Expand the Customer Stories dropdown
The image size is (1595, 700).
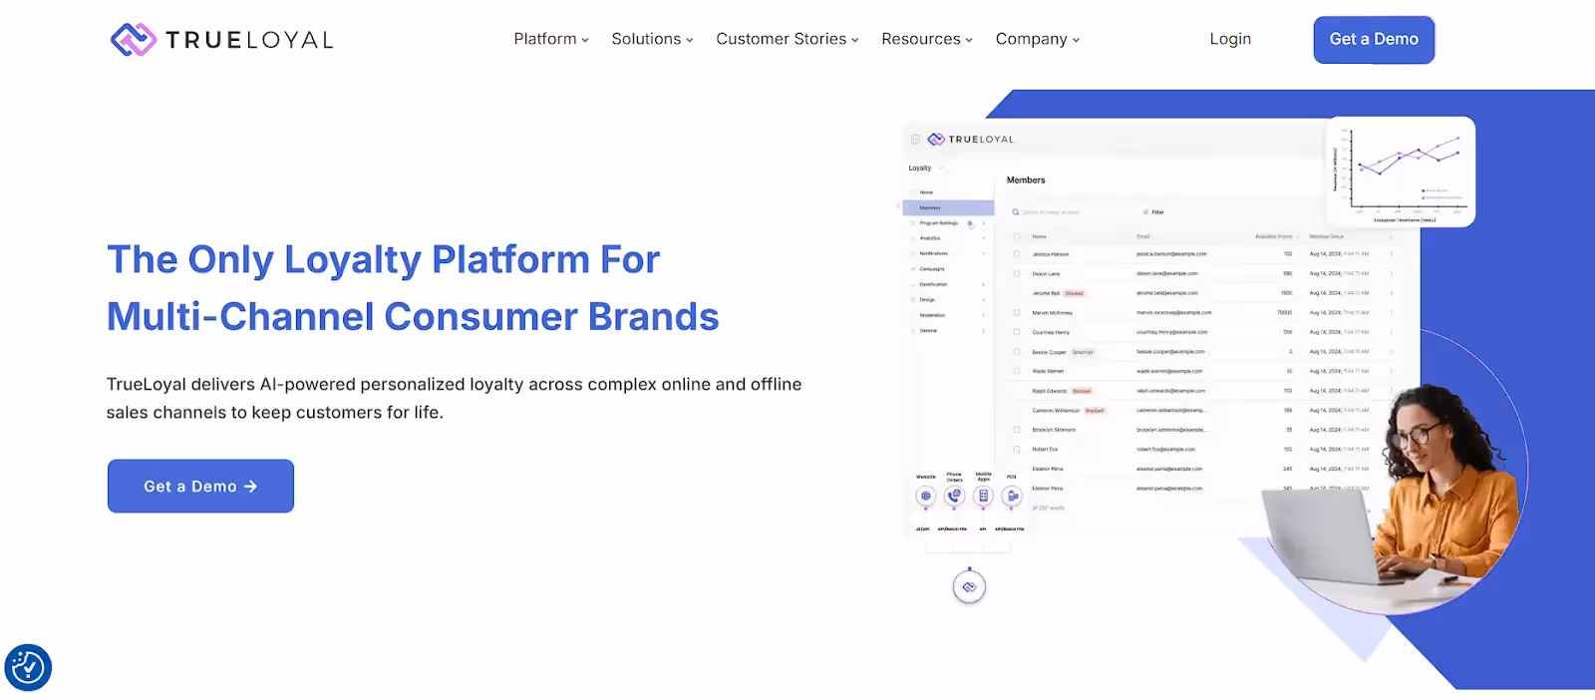point(788,39)
